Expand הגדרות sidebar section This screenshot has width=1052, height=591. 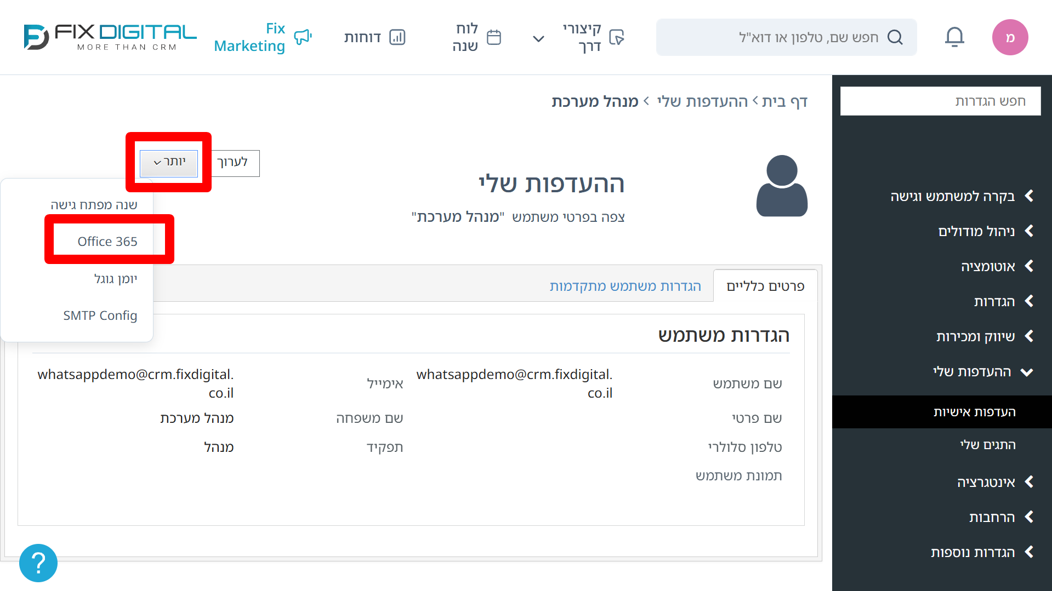coord(1003,301)
